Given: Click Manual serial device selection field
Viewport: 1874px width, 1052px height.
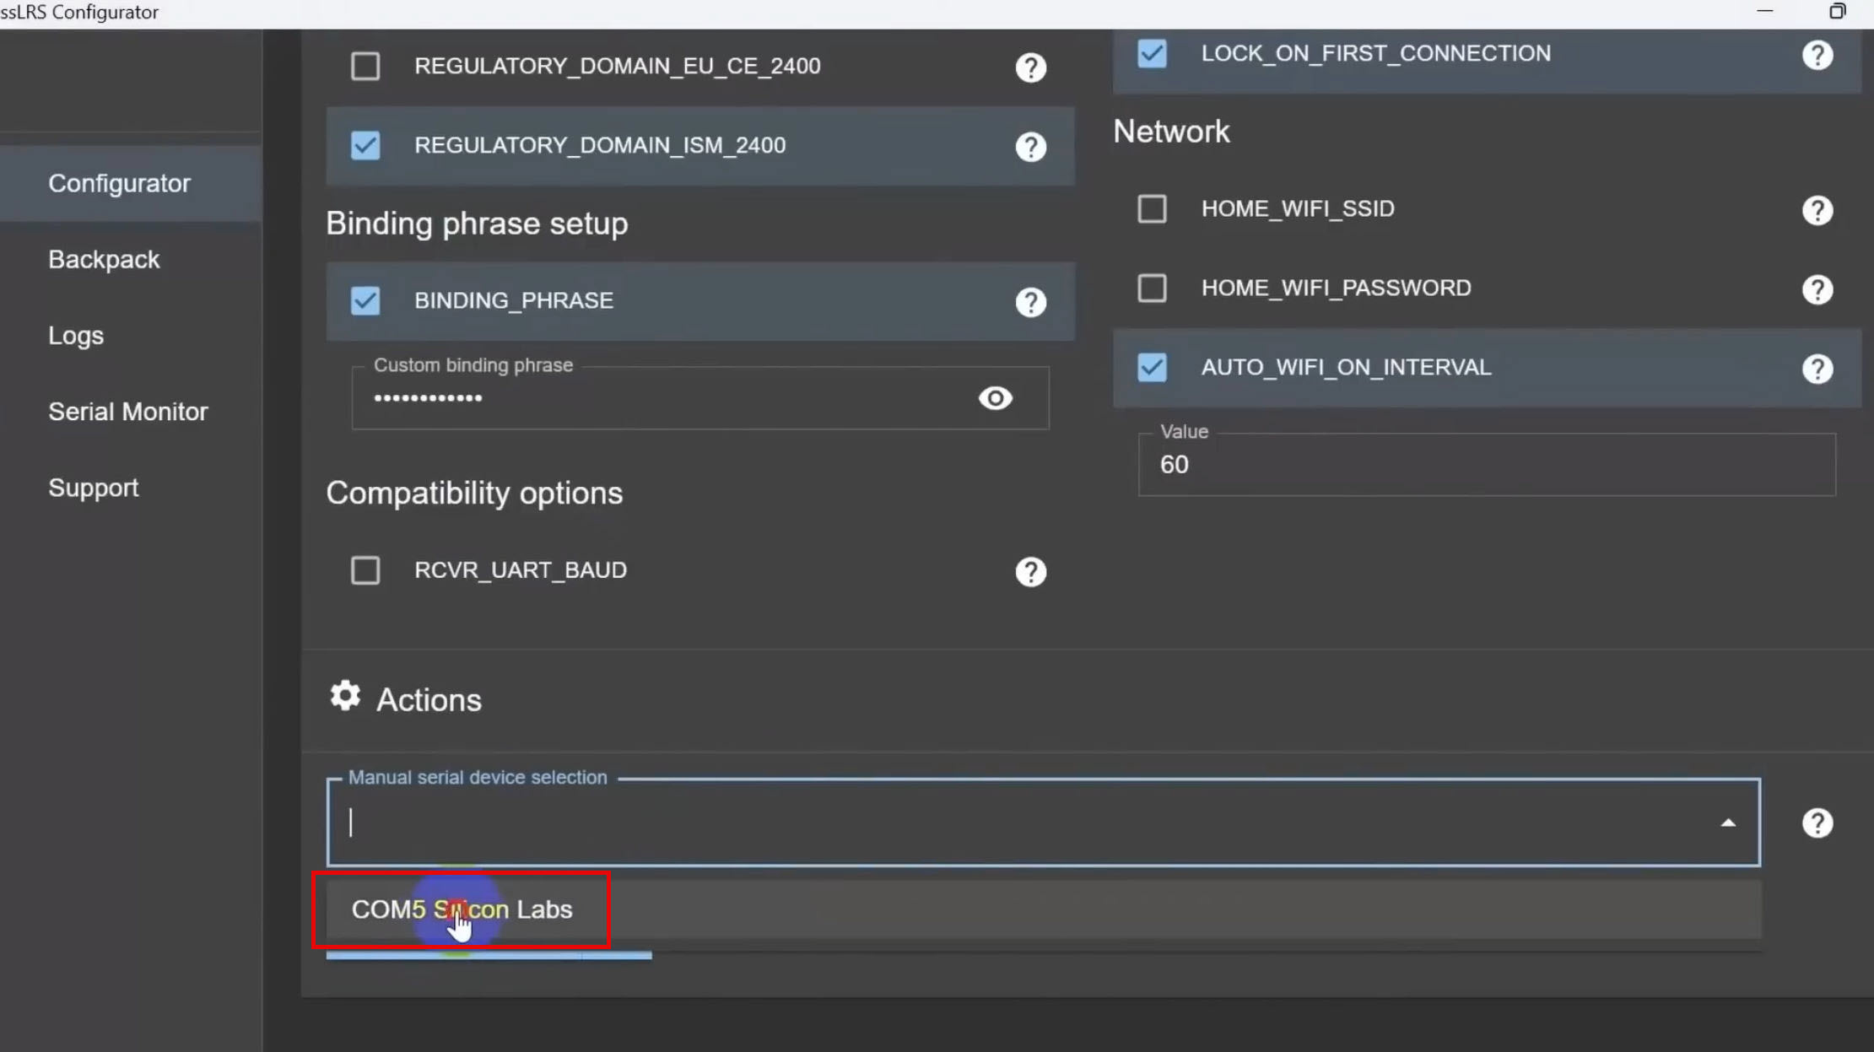Looking at the screenshot, I should click(1013, 823).
